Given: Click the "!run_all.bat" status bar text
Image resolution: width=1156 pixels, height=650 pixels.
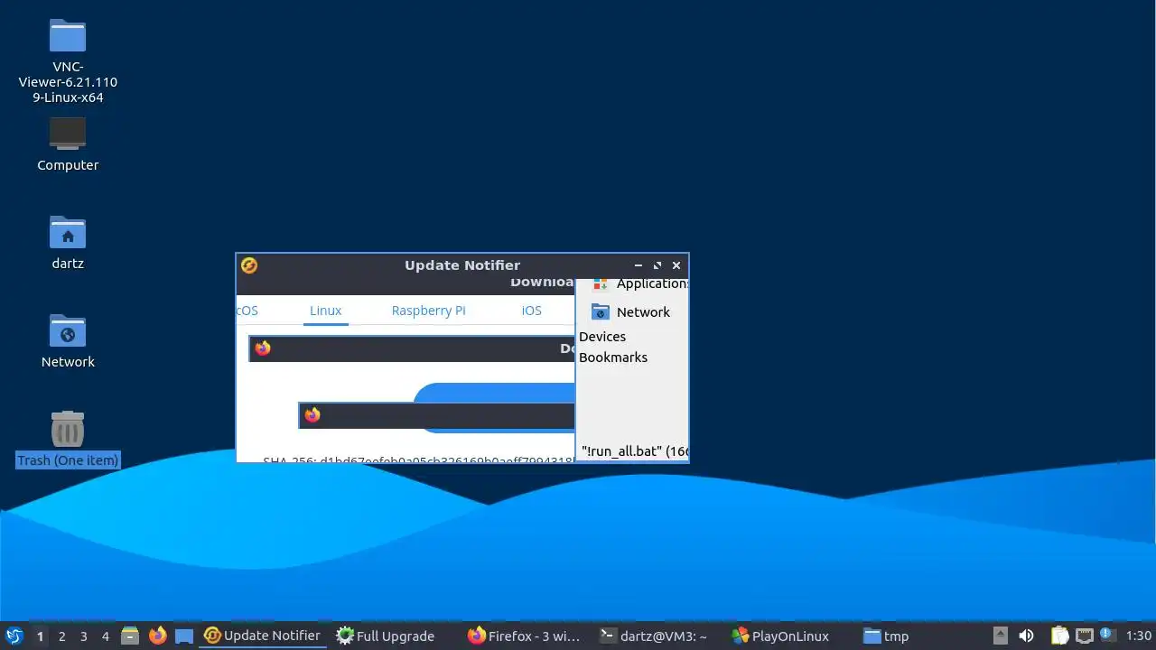Looking at the screenshot, I should point(634,451).
